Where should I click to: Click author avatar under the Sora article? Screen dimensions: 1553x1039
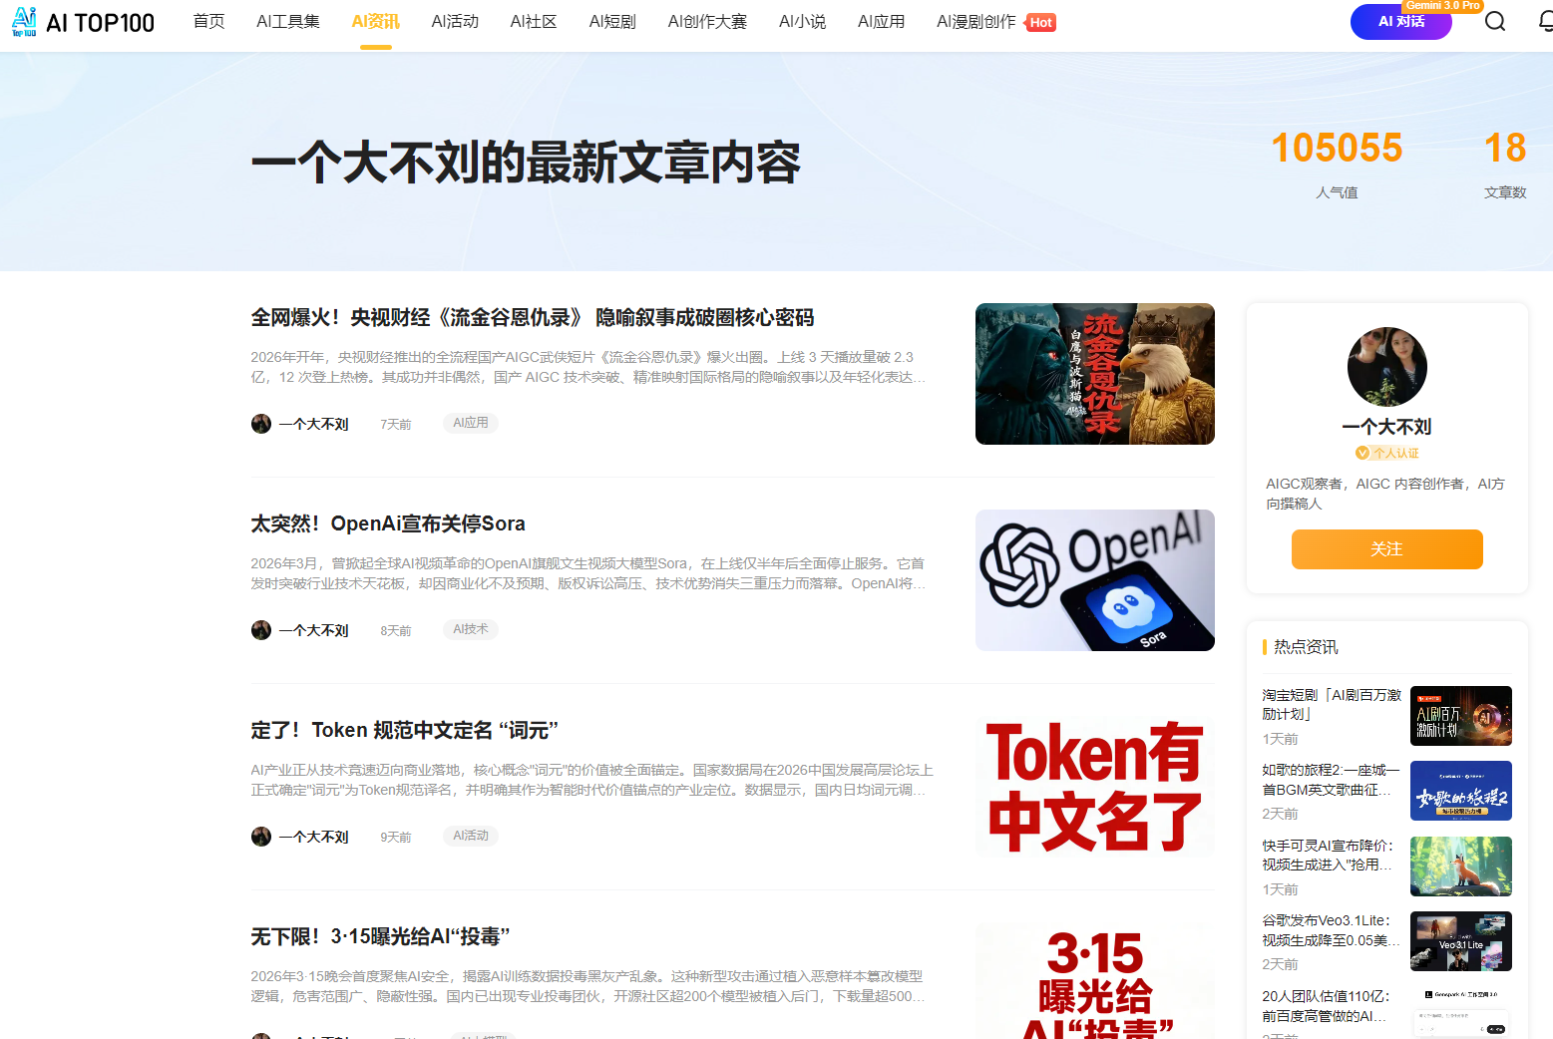(261, 630)
